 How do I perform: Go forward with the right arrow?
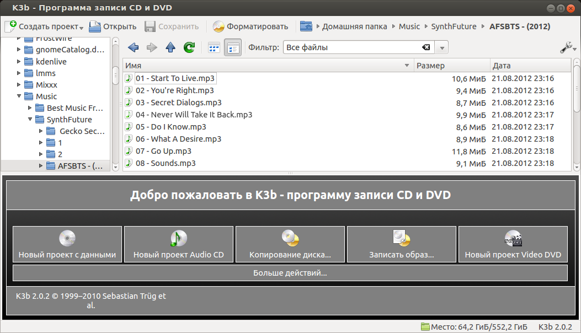152,47
